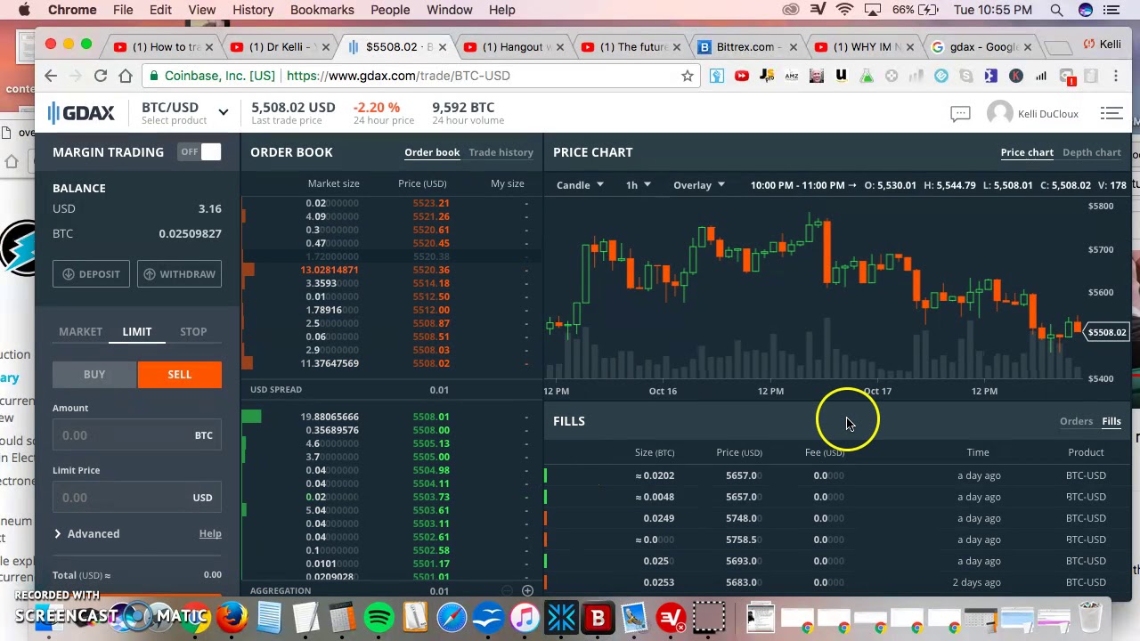Screen dimensions: 1140x641
Task: Open the Bookmarks menu in Chrome
Action: (322, 10)
